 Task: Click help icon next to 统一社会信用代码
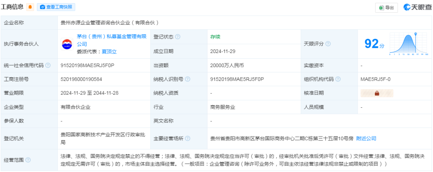(x=48, y=65)
